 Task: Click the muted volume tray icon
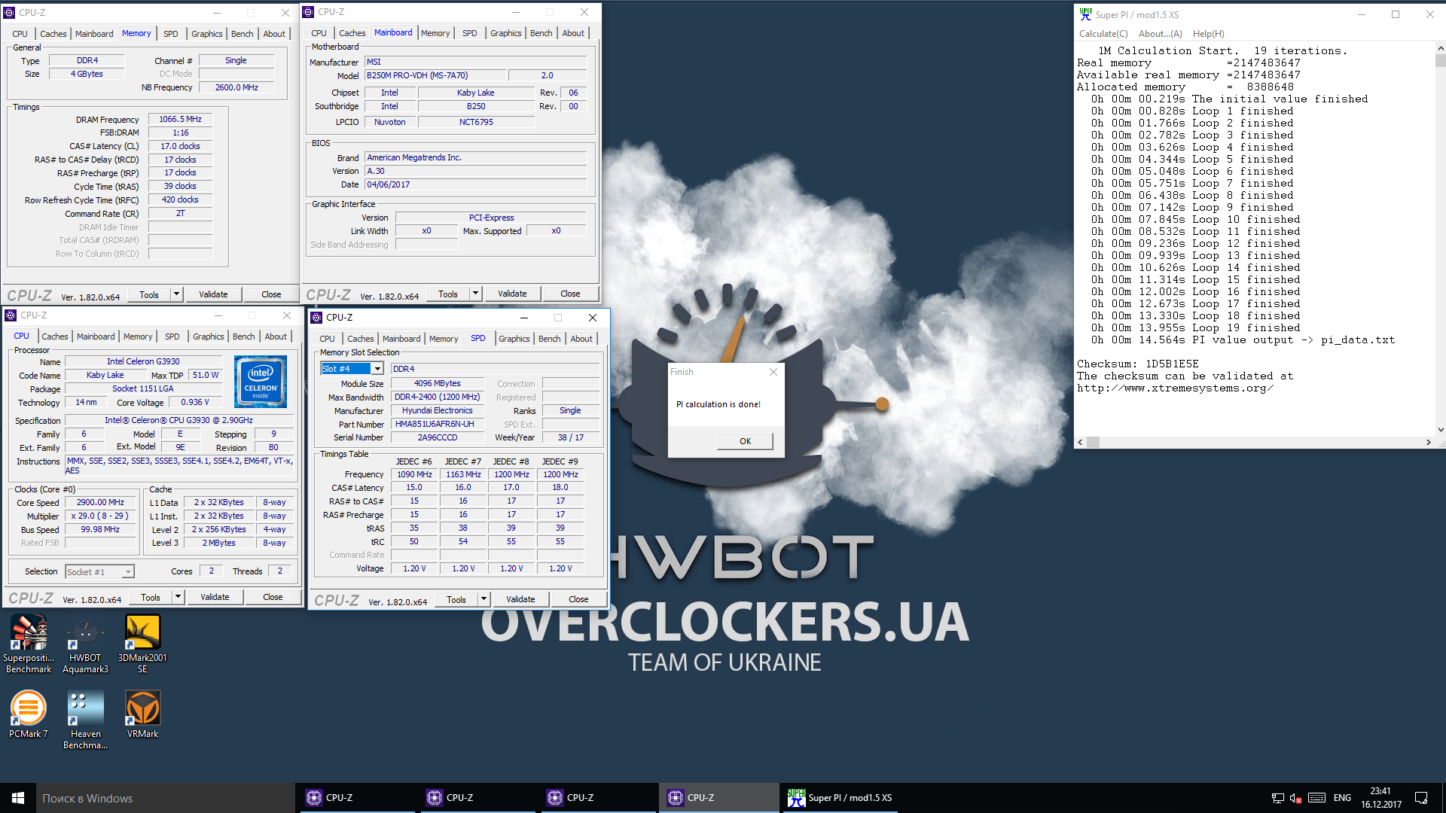[1296, 798]
